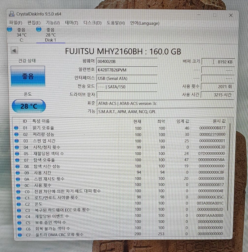
Task: Click the status dot for attribute C3
Action: click(19, 210)
